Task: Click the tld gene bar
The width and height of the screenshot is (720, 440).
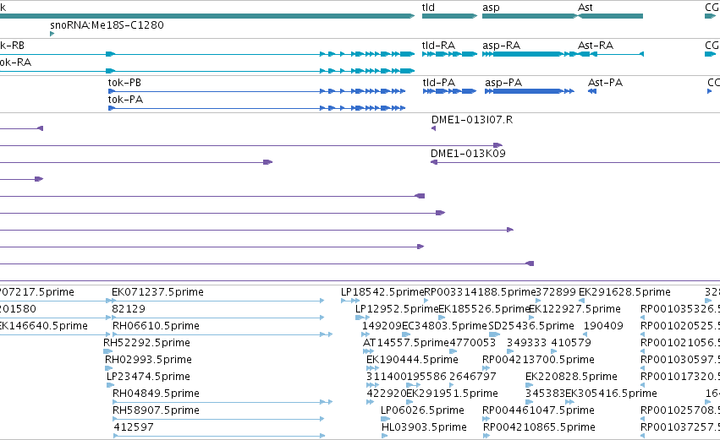Action: pyautogui.click(x=449, y=16)
